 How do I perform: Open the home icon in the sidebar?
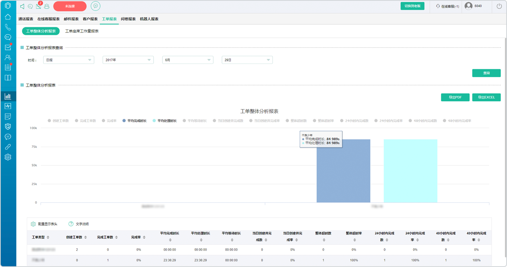[x=8, y=17]
